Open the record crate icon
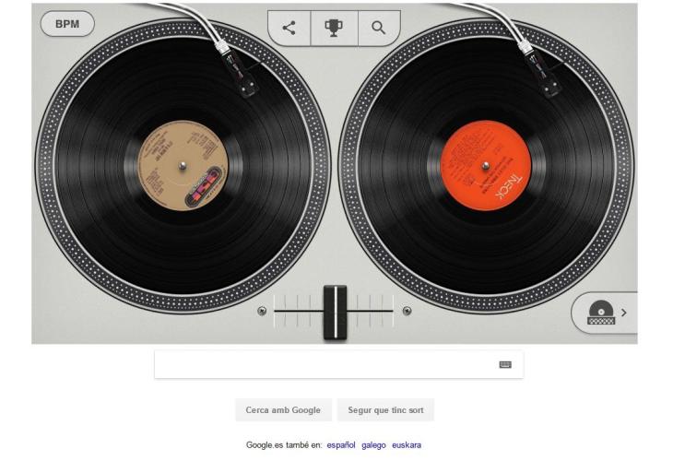 [x=601, y=313]
